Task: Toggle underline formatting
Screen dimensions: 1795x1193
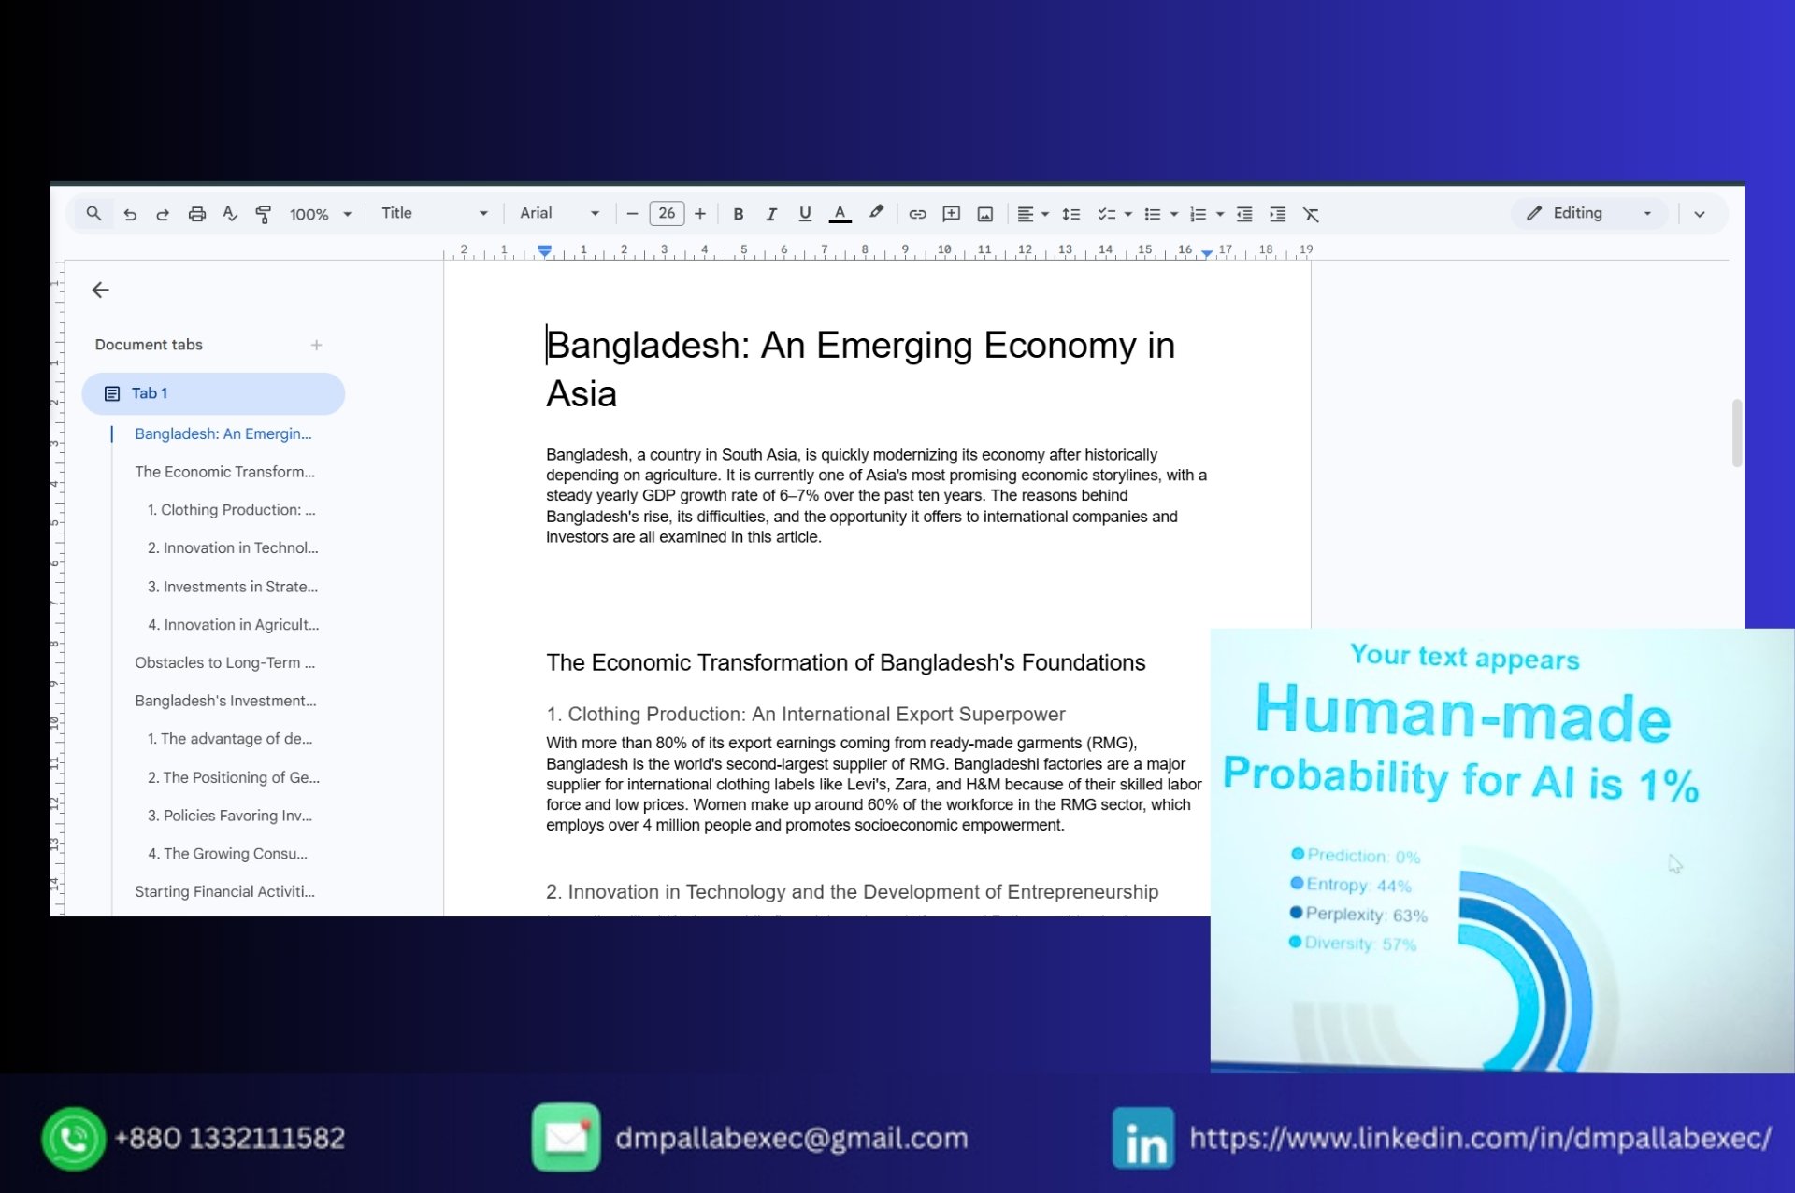Action: tap(805, 214)
